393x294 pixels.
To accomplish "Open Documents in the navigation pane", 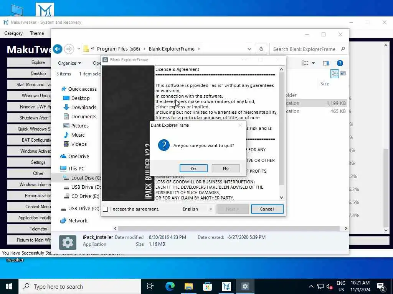I will 83,117.
